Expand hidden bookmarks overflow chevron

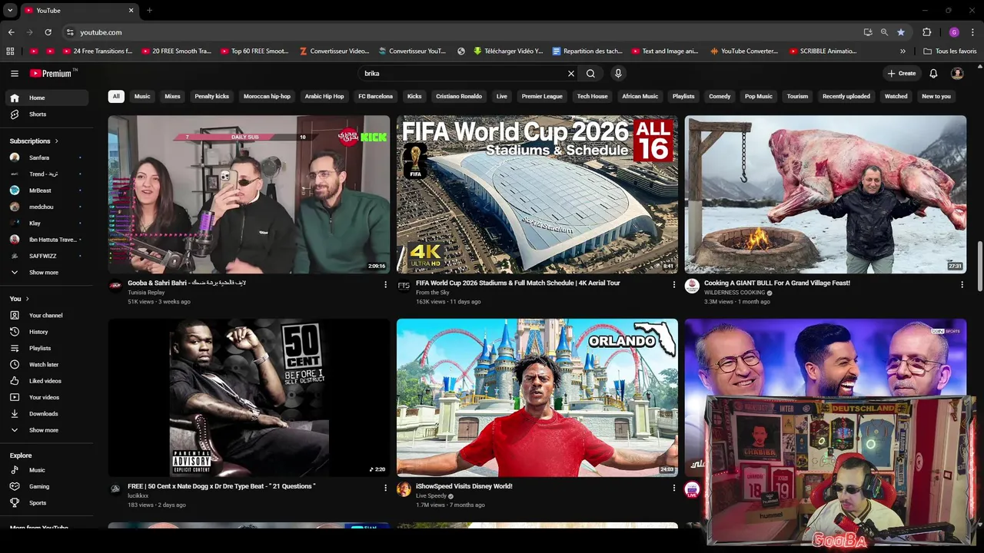tap(903, 51)
